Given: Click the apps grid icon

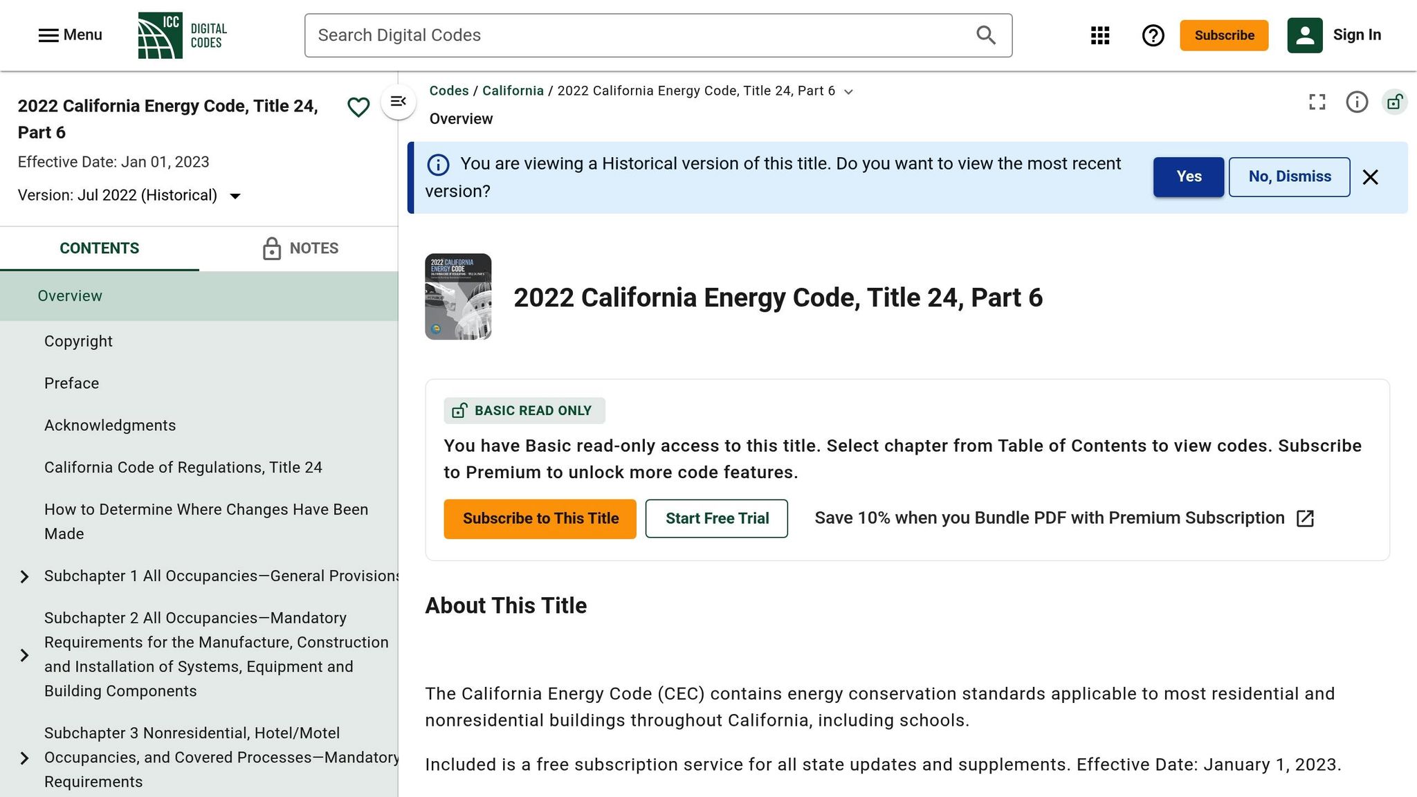Looking at the screenshot, I should coord(1099,35).
